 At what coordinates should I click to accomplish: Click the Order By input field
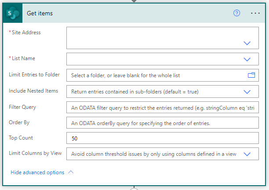tap(163, 123)
